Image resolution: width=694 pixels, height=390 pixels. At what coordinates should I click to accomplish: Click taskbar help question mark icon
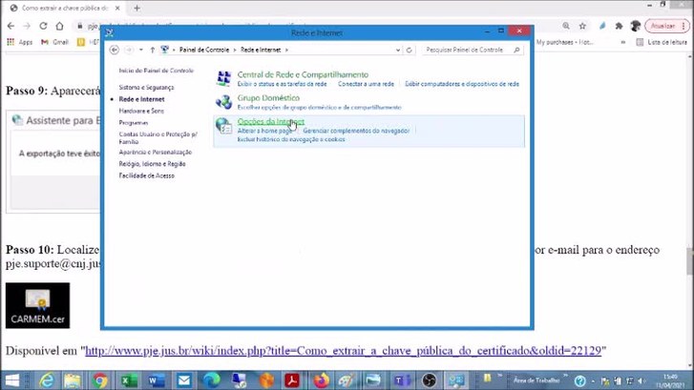(579, 380)
